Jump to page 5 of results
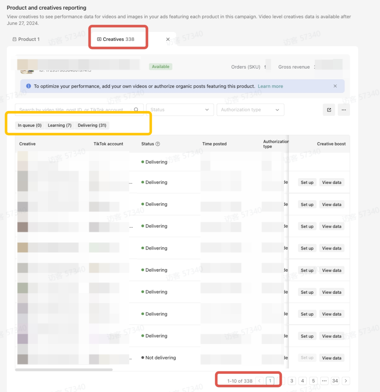 [314, 381]
